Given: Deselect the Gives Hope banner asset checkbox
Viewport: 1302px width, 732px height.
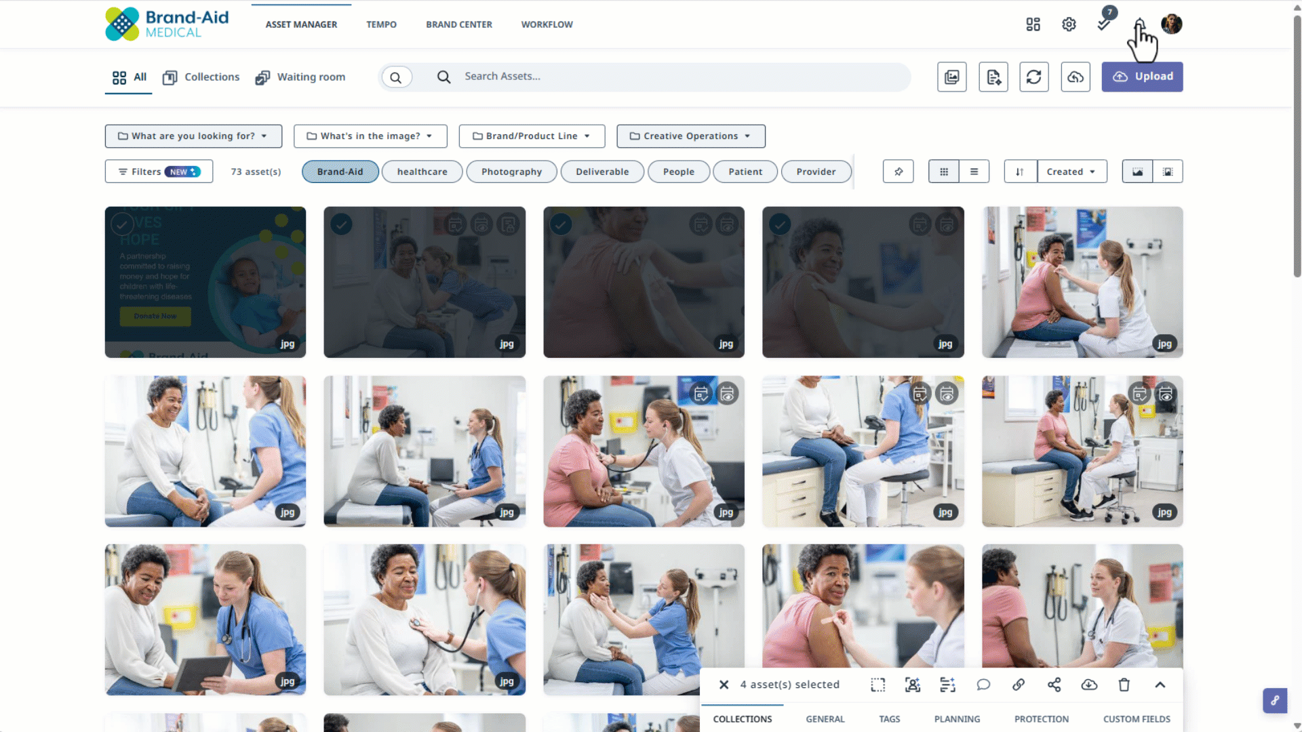Looking at the screenshot, I should click(x=122, y=224).
